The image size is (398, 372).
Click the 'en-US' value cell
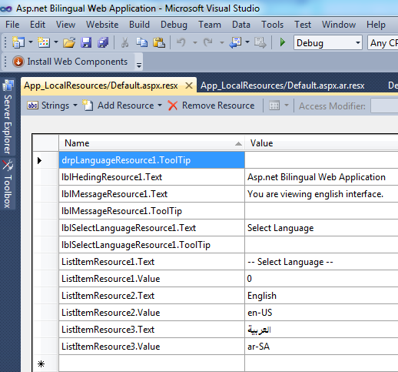(x=321, y=313)
